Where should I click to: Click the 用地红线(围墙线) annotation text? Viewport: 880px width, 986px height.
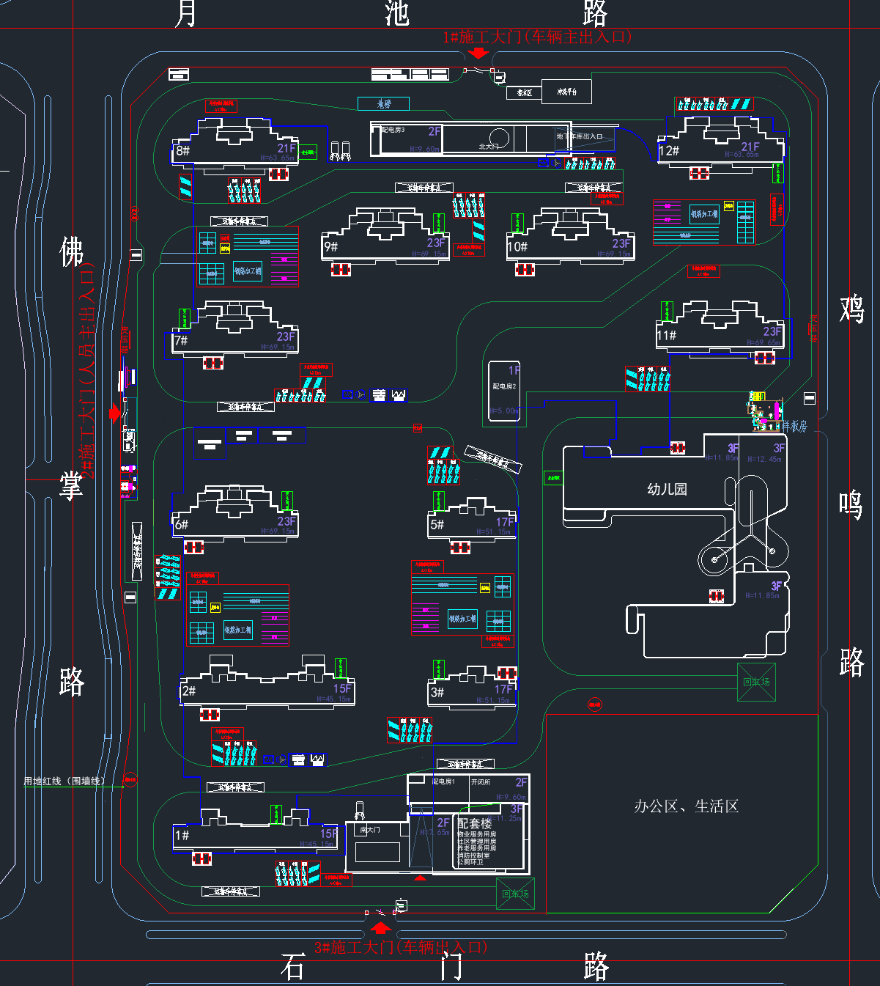64,781
